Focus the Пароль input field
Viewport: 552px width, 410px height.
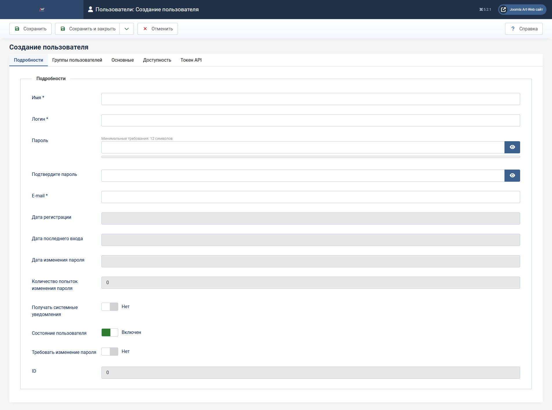coord(303,147)
